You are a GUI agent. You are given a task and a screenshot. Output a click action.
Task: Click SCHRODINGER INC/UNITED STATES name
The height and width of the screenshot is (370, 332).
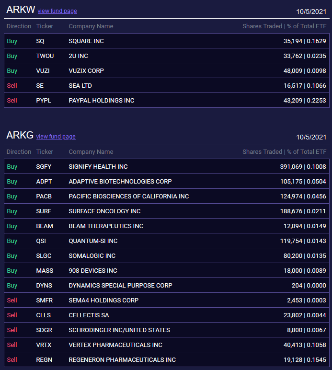pos(119,330)
